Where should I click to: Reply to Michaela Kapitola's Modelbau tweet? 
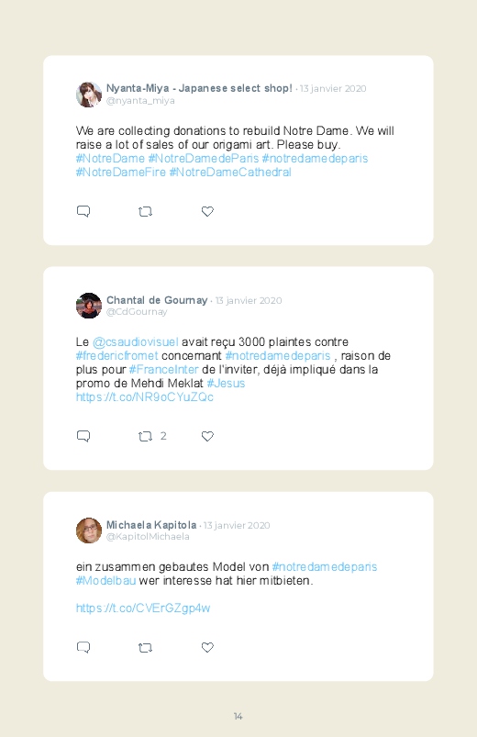pyautogui.click(x=83, y=647)
